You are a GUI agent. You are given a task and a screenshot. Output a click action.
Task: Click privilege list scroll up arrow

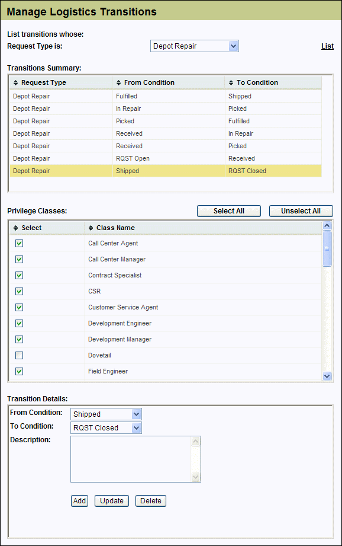tap(327, 226)
